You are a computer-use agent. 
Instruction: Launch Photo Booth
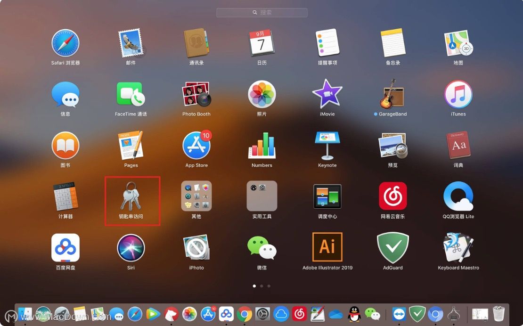[196, 94]
